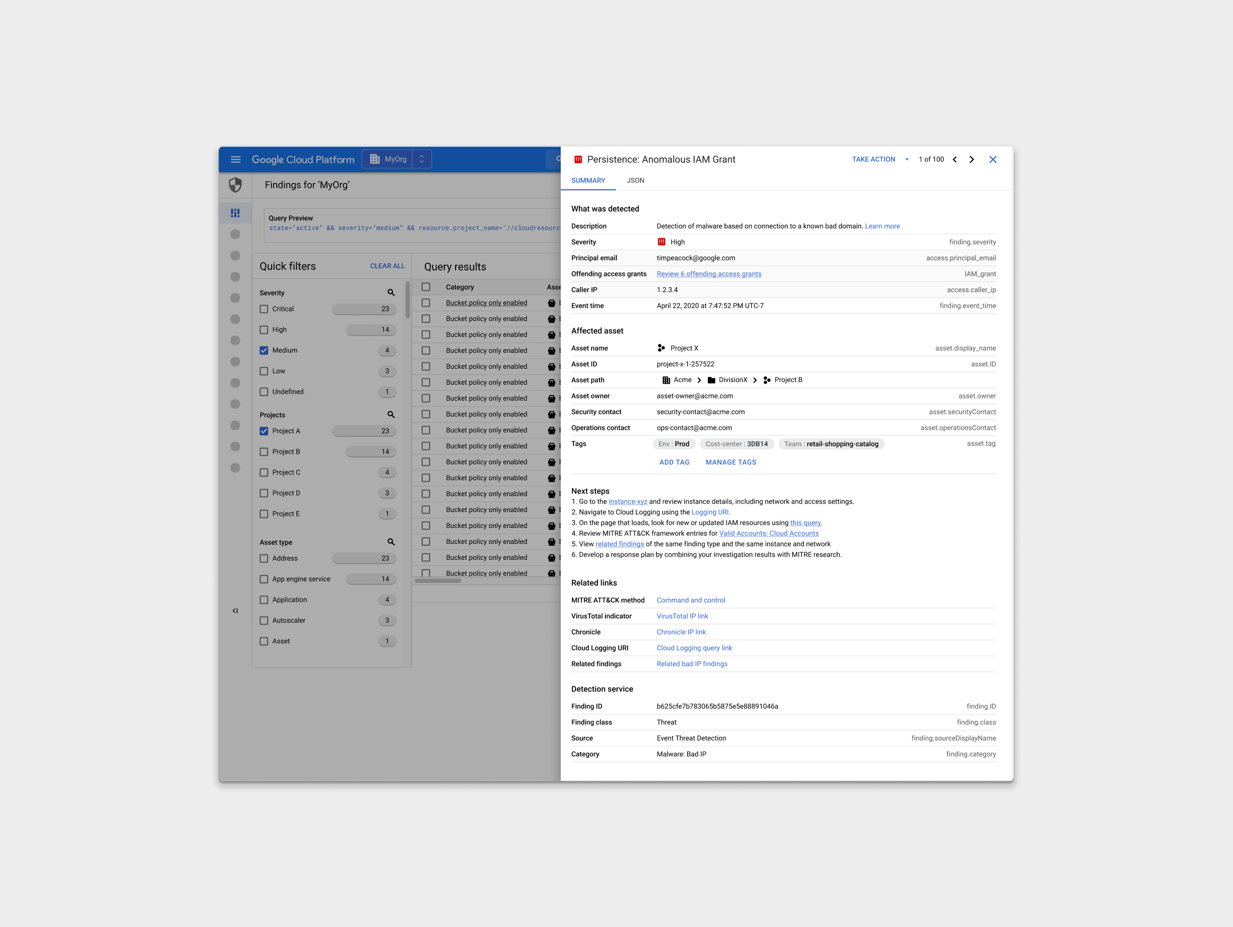Viewport: 1233px width, 927px height.
Task: Open the Cloud Logging query link
Action: coord(694,648)
